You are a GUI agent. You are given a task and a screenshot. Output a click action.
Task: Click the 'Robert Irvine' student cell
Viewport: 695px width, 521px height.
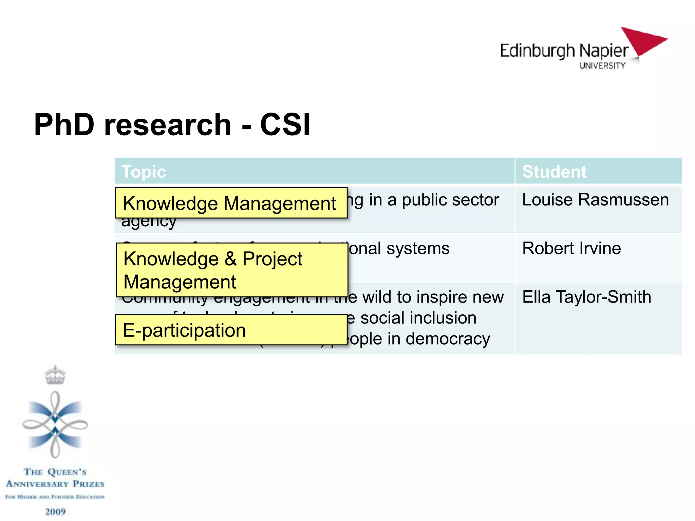[599, 258]
